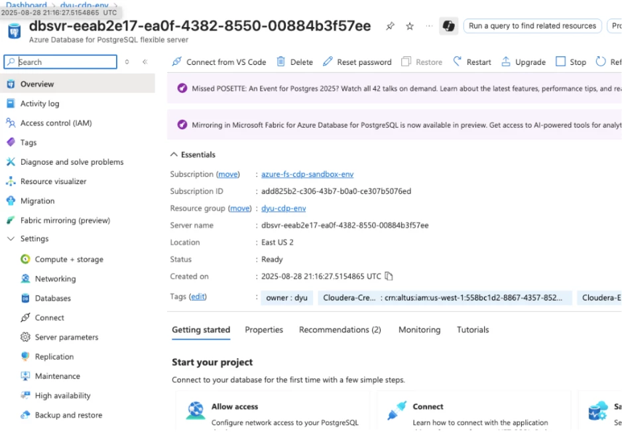Click the High availability icon
This screenshot has width=622, height=443.
coord(25,395)
